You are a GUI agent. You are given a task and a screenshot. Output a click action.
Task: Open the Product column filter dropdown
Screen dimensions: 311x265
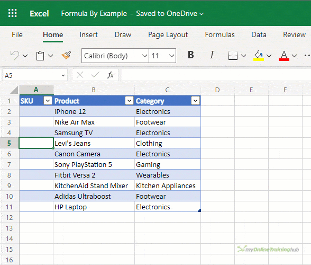pyautogui.click(x=129, y=101)
